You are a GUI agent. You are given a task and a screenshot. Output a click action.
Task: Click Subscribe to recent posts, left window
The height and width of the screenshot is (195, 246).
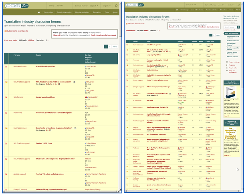(17, 31)
